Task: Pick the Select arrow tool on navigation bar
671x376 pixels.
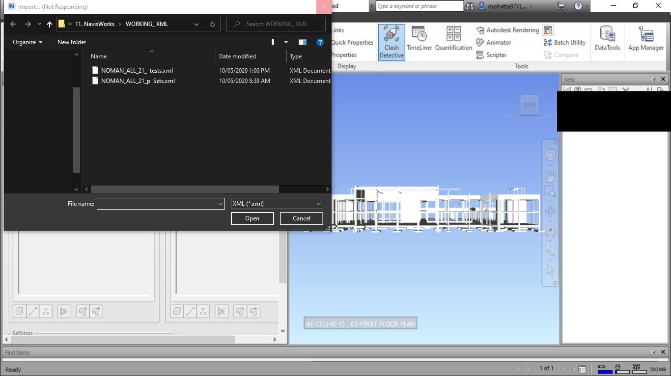Action: click(550, 270)
